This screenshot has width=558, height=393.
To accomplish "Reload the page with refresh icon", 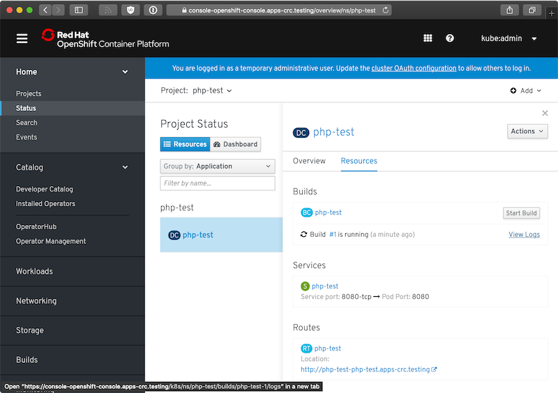I will [x=386, y=10].
